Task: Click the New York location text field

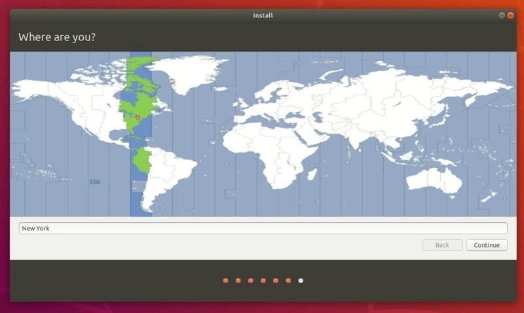Action: pyautogui.click(x=262, y=228)
